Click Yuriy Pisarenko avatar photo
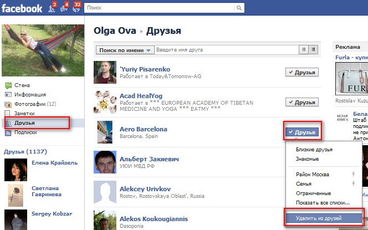This screenshot has height=230, width=368. tap(105, 72)
